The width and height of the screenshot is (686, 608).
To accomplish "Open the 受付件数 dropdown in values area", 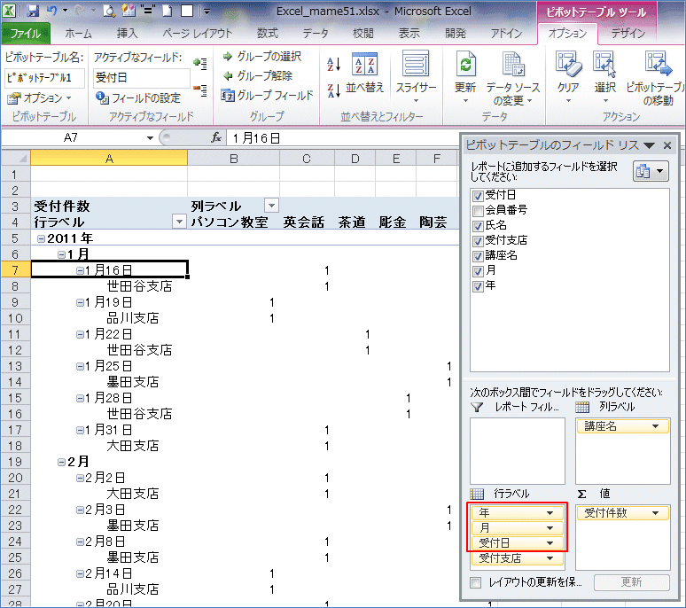I will [655, 513].
